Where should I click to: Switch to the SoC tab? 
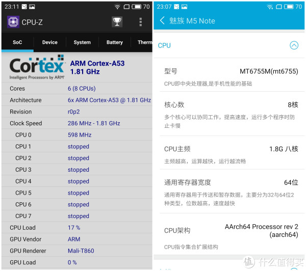(17, 42)
